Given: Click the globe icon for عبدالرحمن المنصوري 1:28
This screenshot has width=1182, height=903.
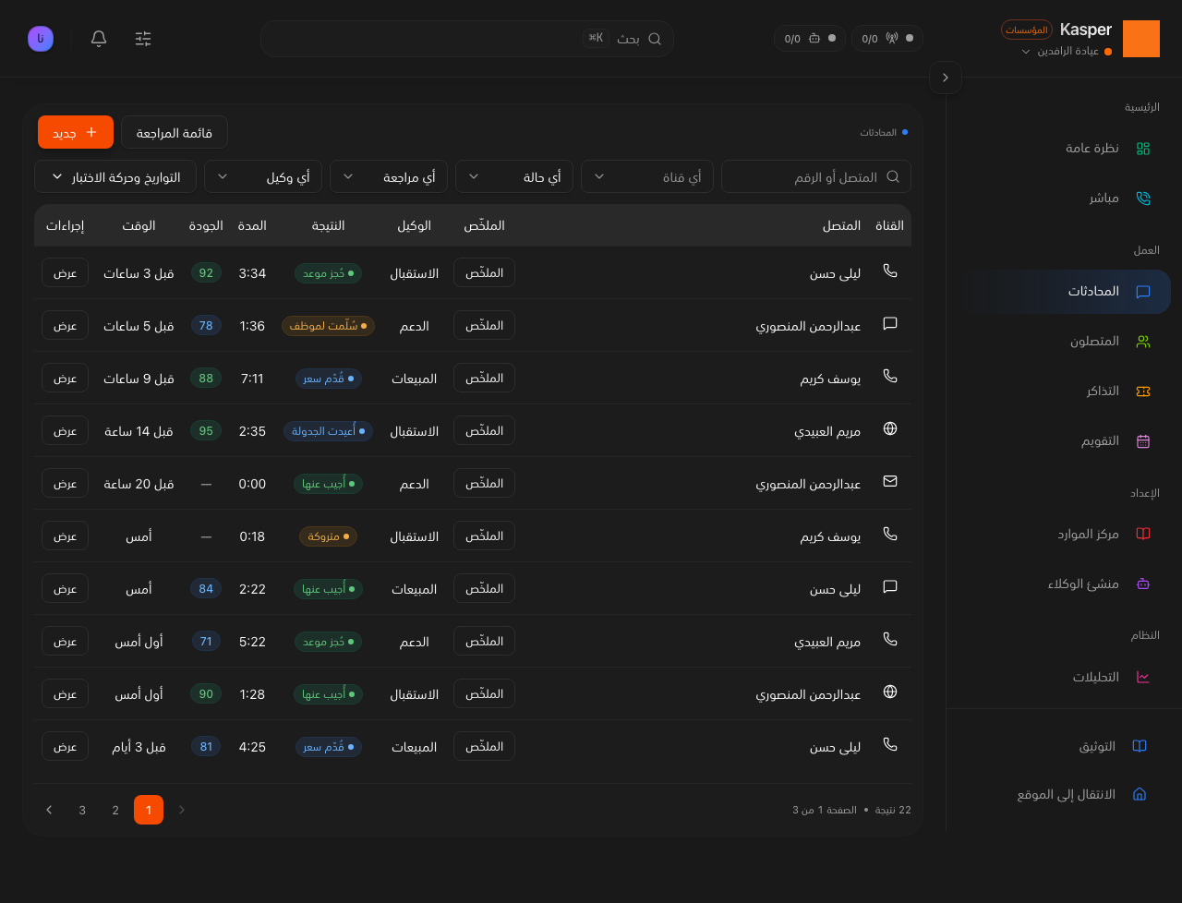Looking at the screenshot, I should pos(890,692).
